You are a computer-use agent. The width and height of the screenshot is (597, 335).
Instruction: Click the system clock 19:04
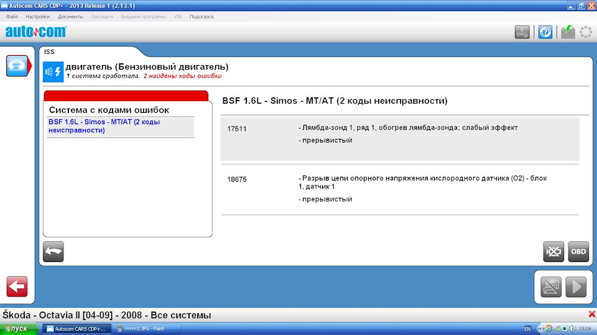coord(585,329)
